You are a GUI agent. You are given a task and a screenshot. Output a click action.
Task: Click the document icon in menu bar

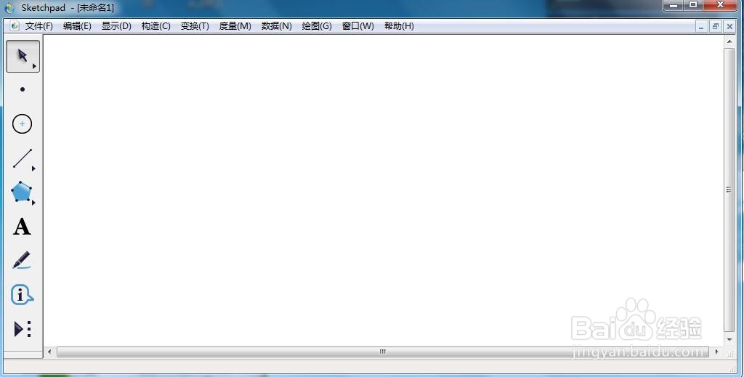(15, 25)
